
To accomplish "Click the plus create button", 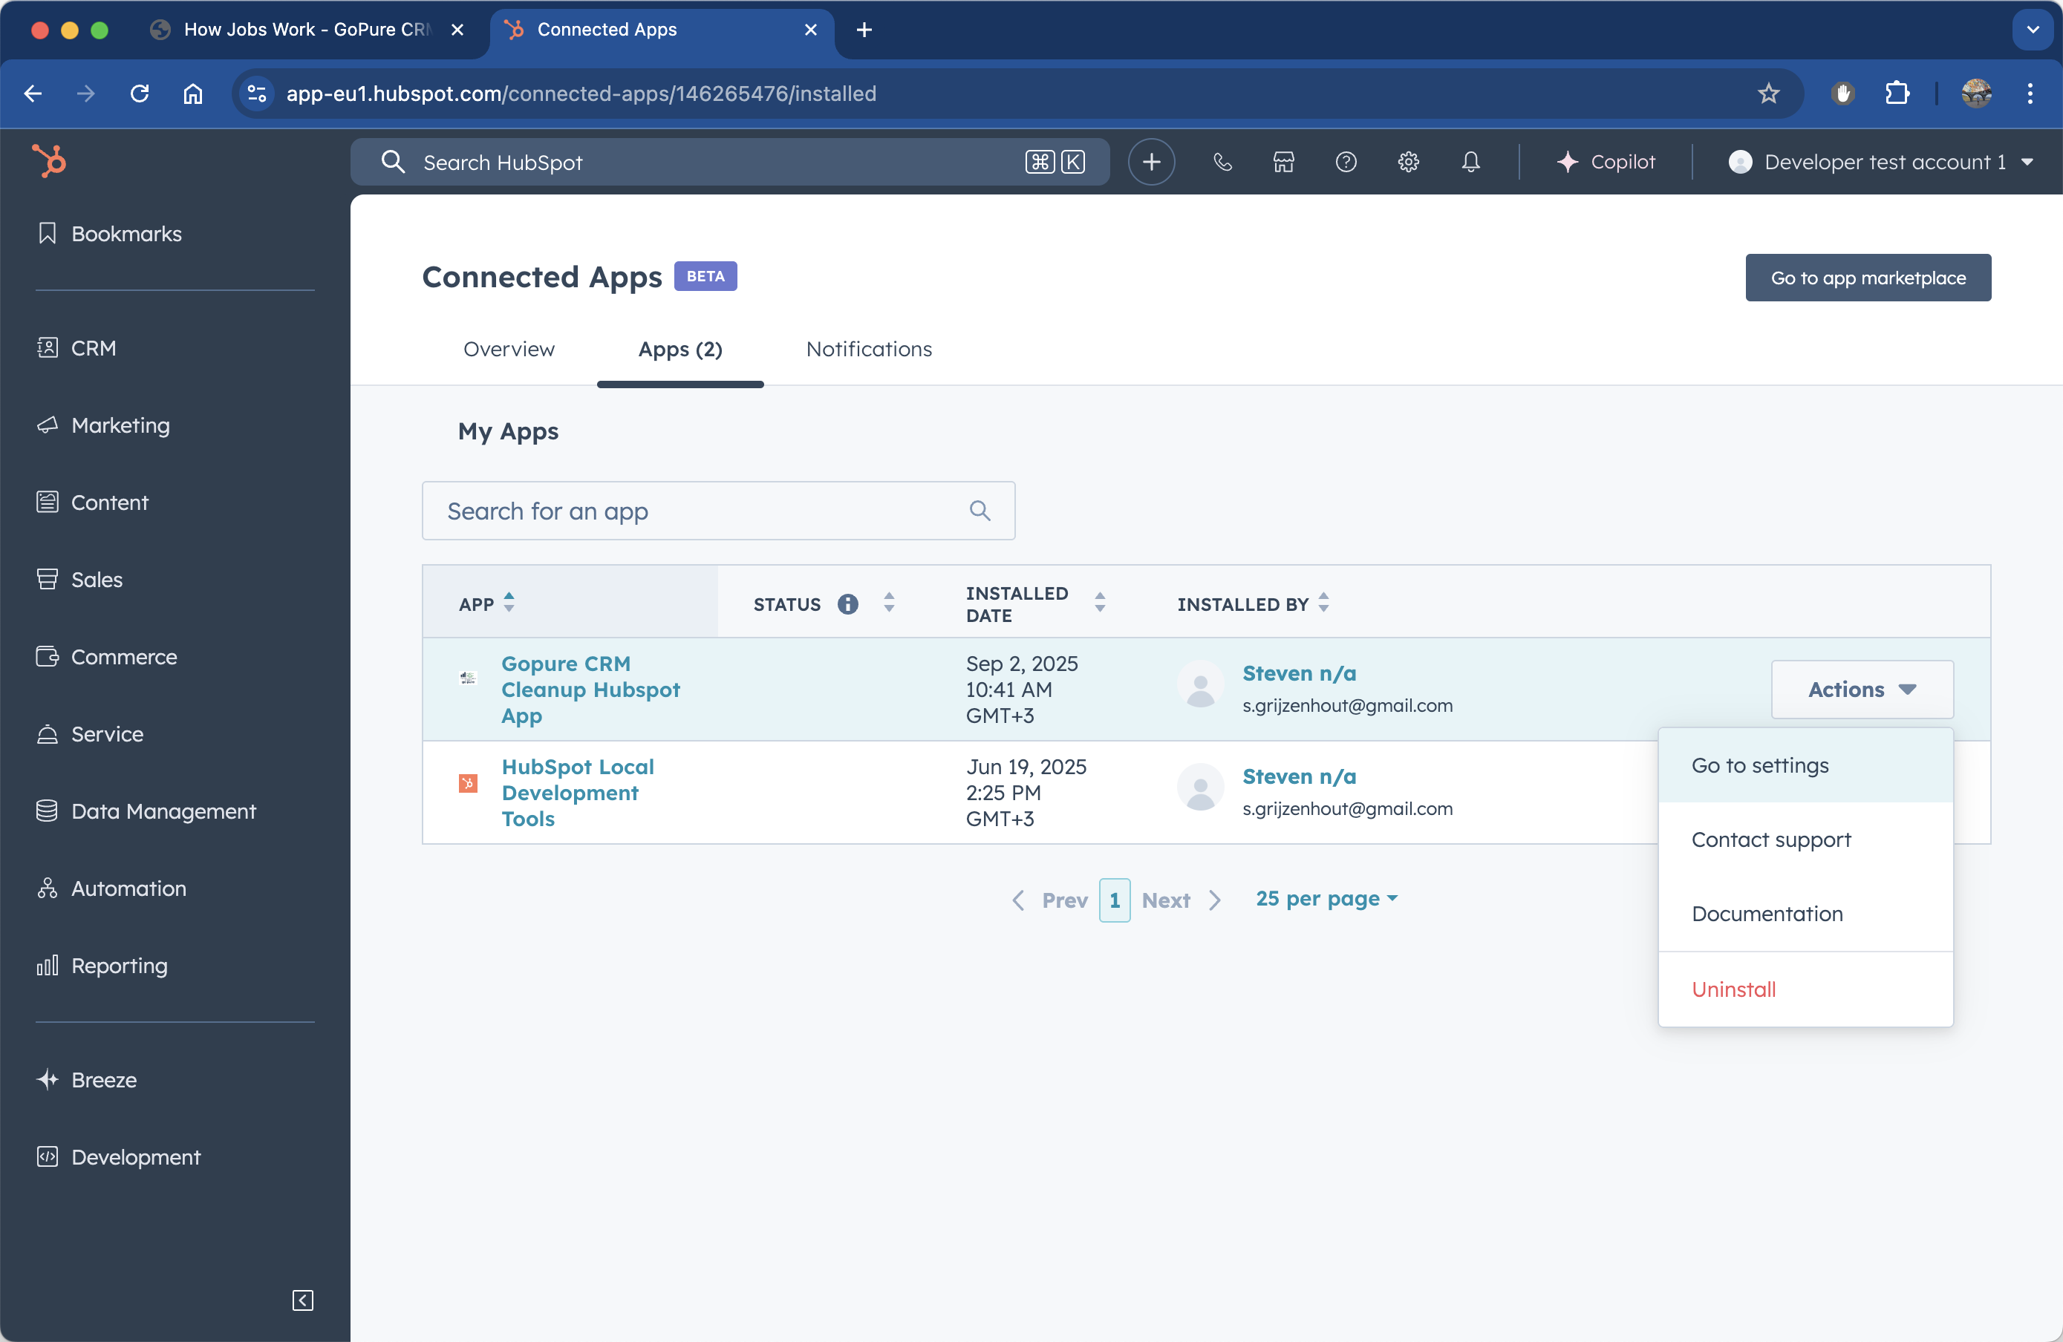I will pyautogui.click(x=1151, y=162).
